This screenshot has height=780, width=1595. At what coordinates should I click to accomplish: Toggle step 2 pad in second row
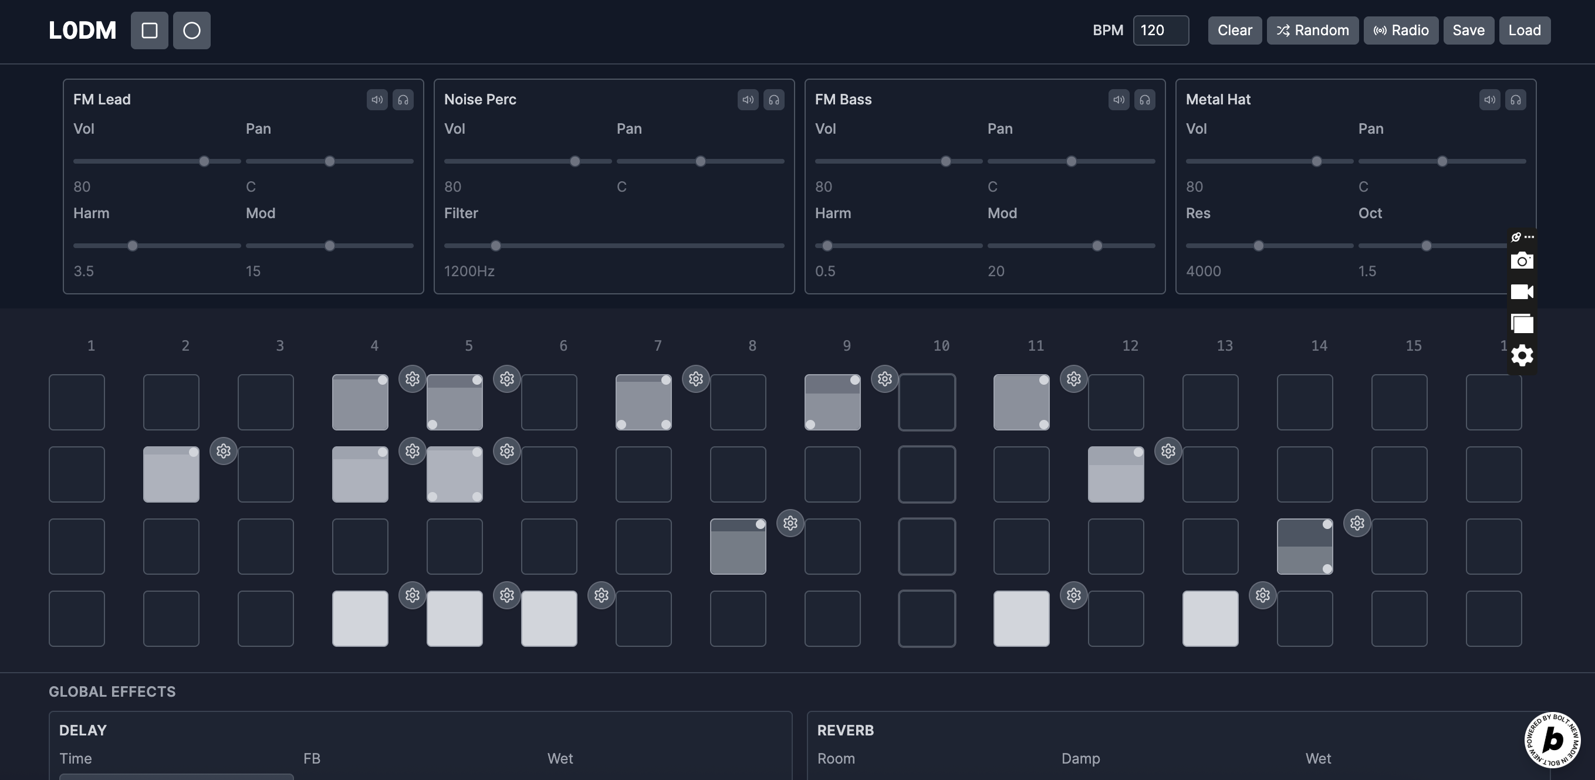[171, 474]
